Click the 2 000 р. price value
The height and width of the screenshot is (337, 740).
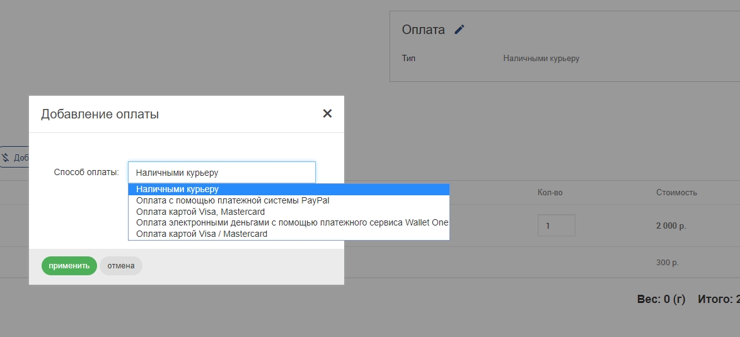click(x=671, y=226)
